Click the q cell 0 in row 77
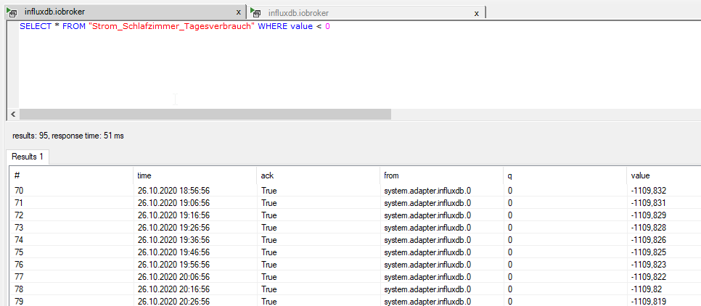Screen dimensions: 701x306 509,276
